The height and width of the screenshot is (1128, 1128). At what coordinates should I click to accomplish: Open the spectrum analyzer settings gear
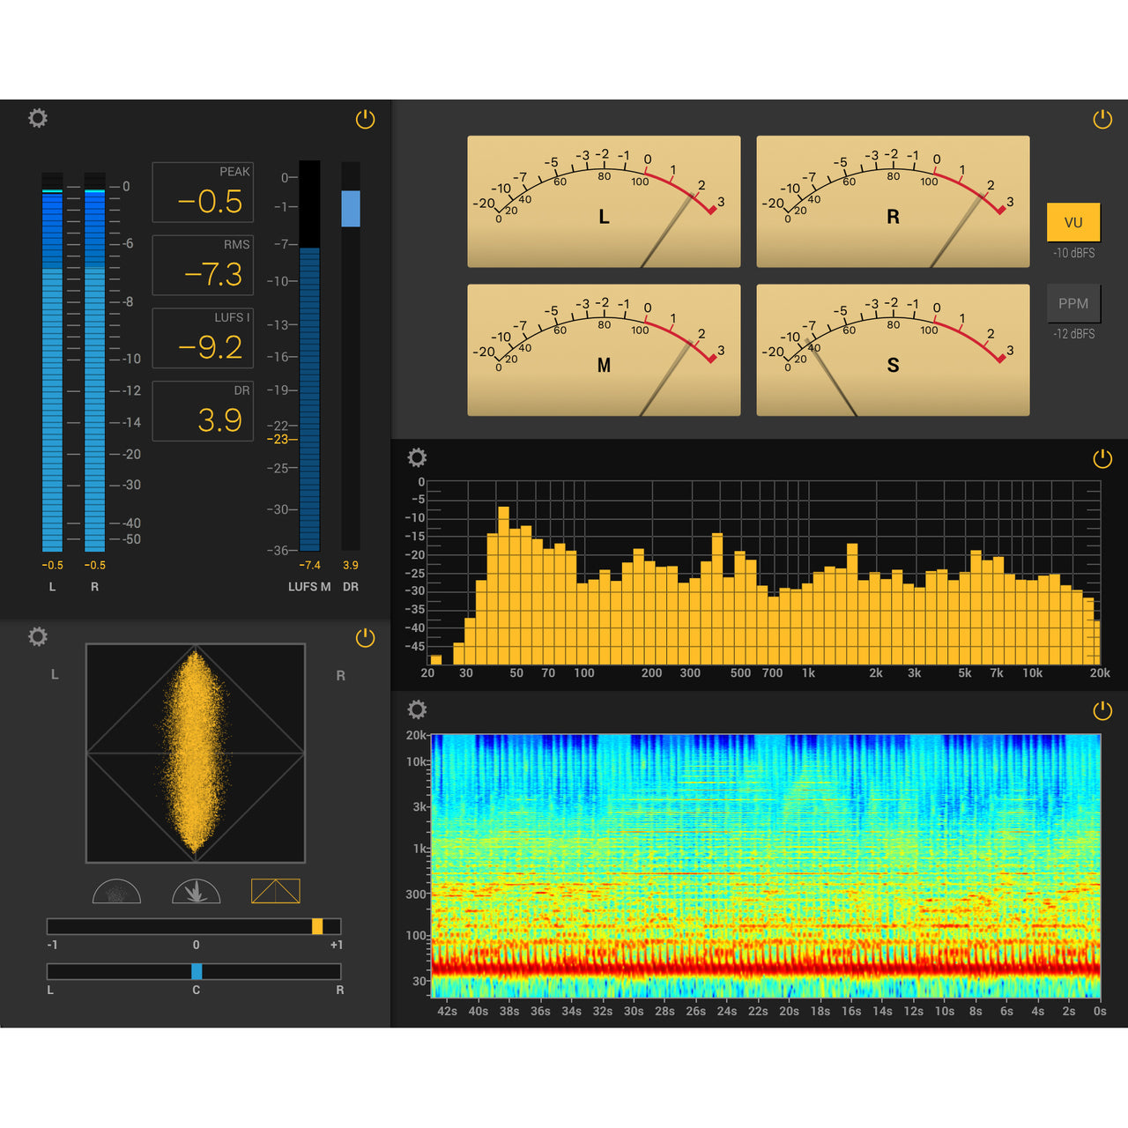417,457
